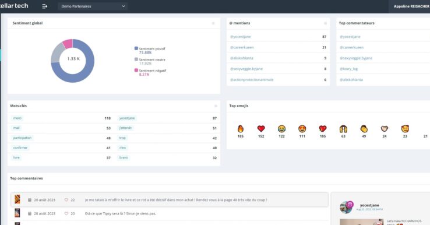Collapse the sidebar menu toggle icon

coord(44,6)
